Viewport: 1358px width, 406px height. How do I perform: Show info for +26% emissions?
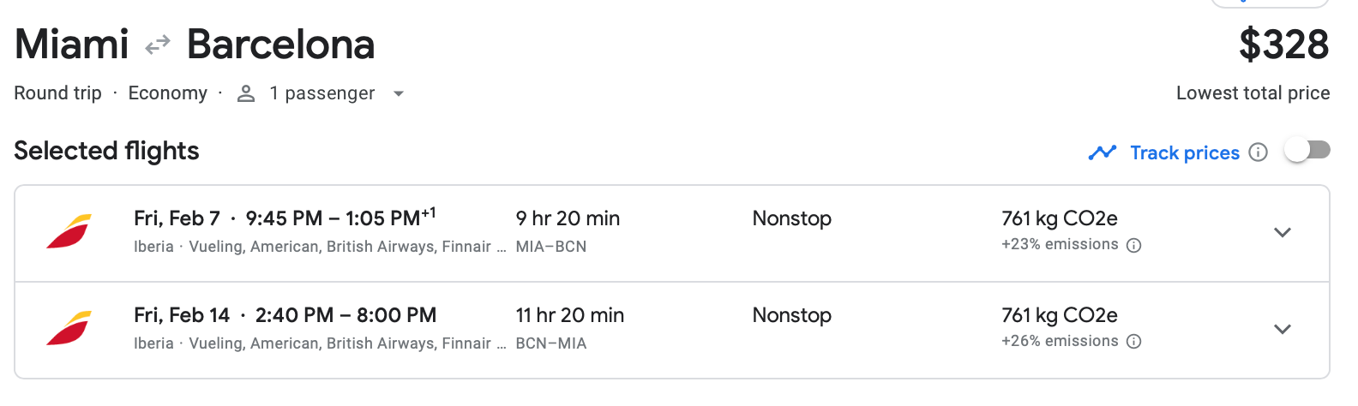coord(1133,342)
